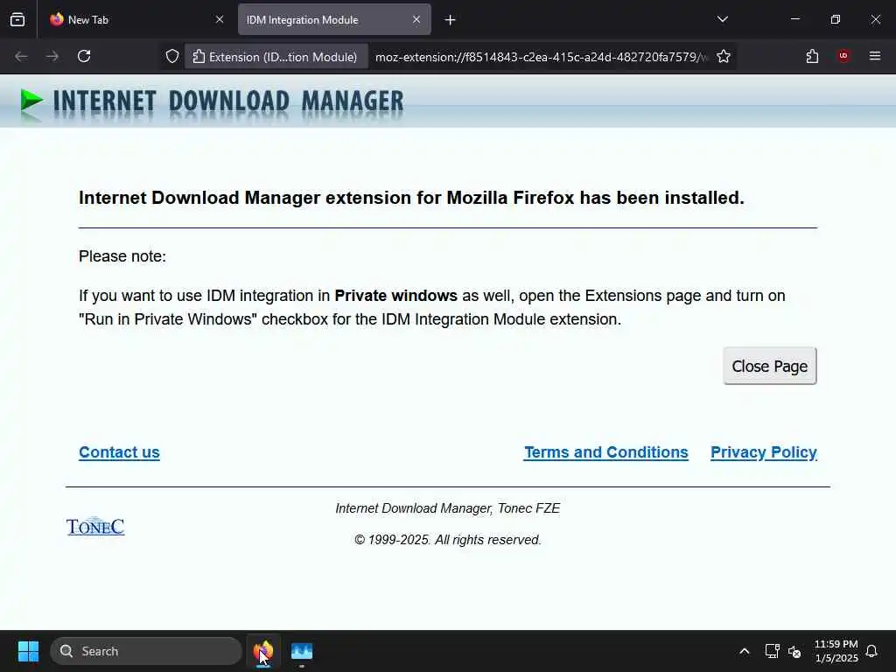Viewport: 896px width, 672px height.
Task: Close the IDM Integration Module tab
Action: [x=416, y=19]
